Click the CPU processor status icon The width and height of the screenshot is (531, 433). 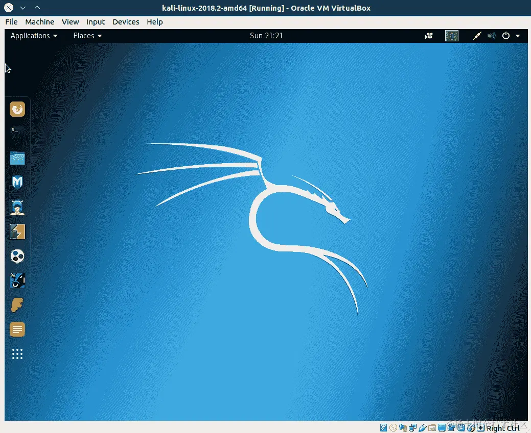(461, 428)
